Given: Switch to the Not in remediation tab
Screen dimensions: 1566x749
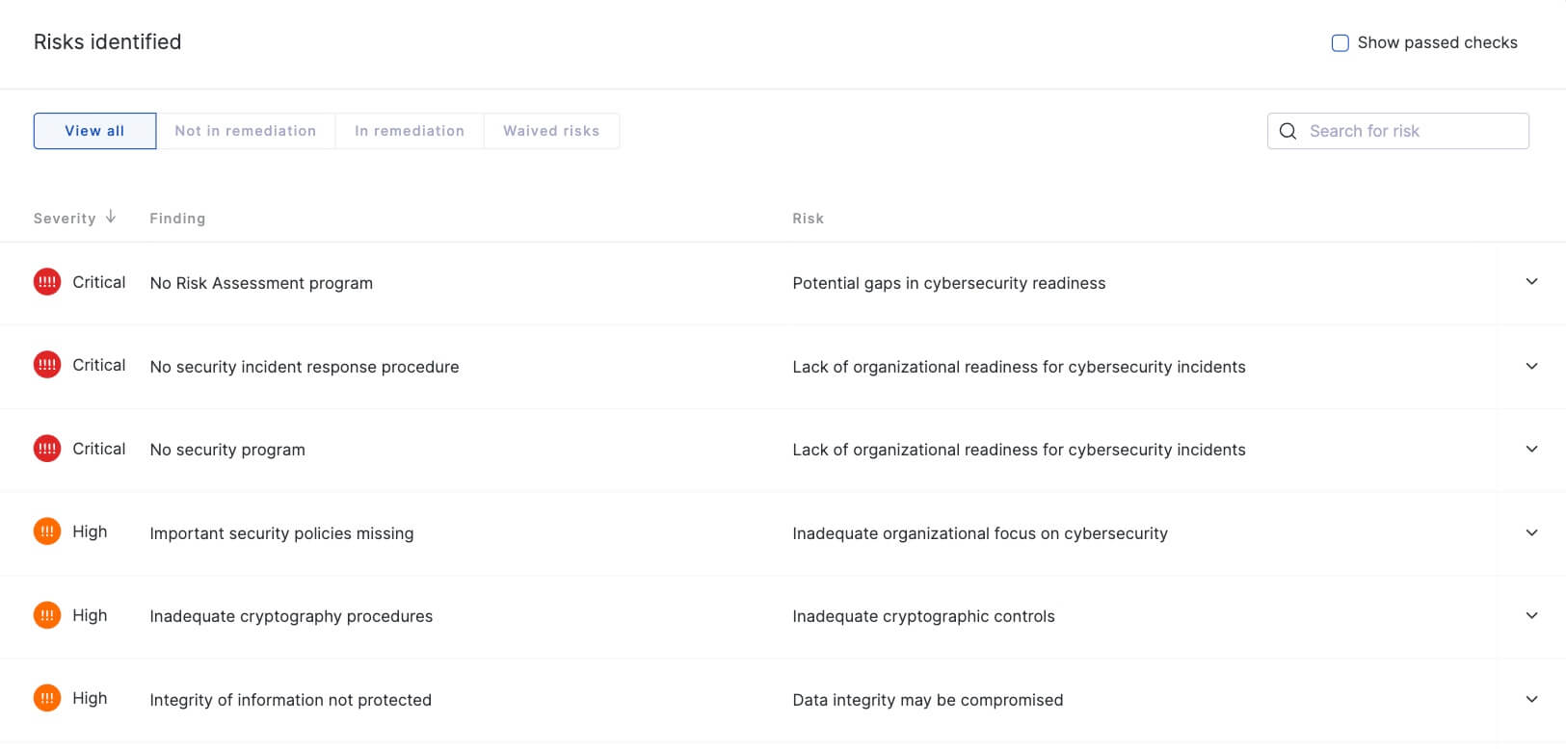Looking at the screenshot, I should point(246,131).
